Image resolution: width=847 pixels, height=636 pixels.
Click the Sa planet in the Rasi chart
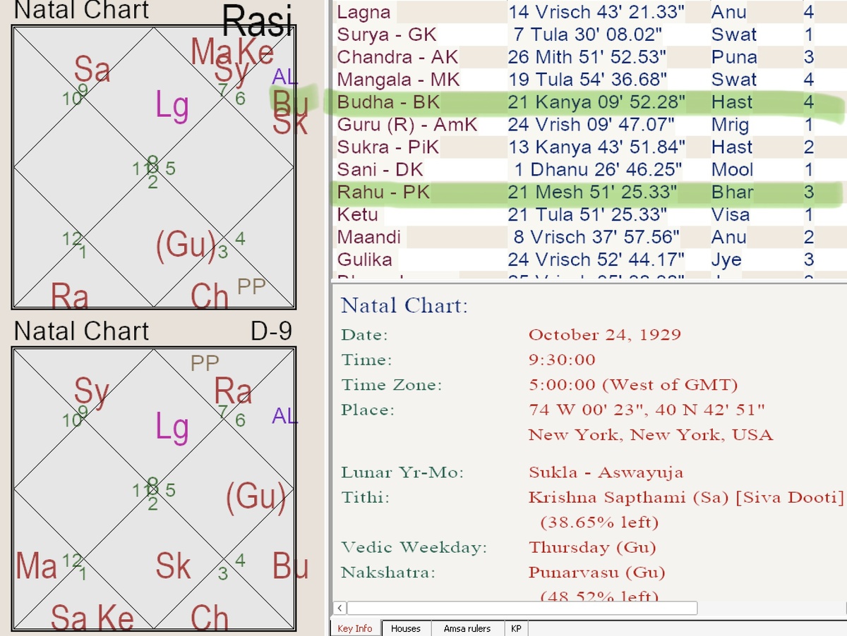tap(92, 70)
